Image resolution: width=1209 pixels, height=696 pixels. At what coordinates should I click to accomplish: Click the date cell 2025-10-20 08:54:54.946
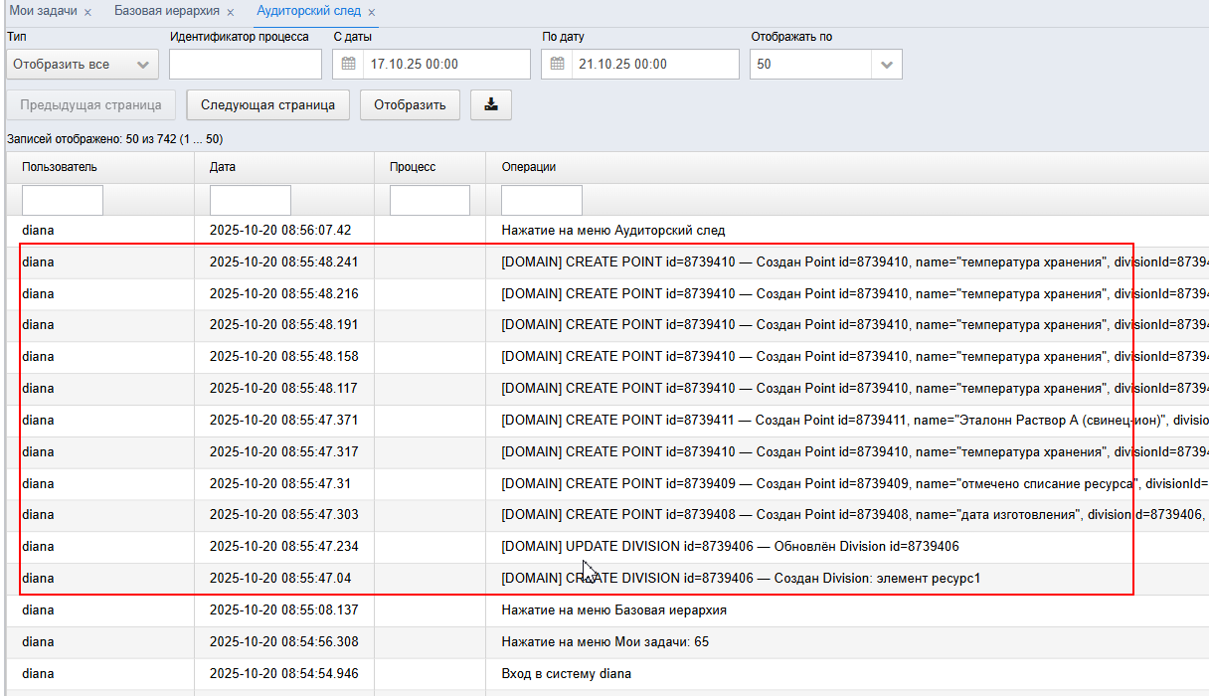click(x=284, y=673)
